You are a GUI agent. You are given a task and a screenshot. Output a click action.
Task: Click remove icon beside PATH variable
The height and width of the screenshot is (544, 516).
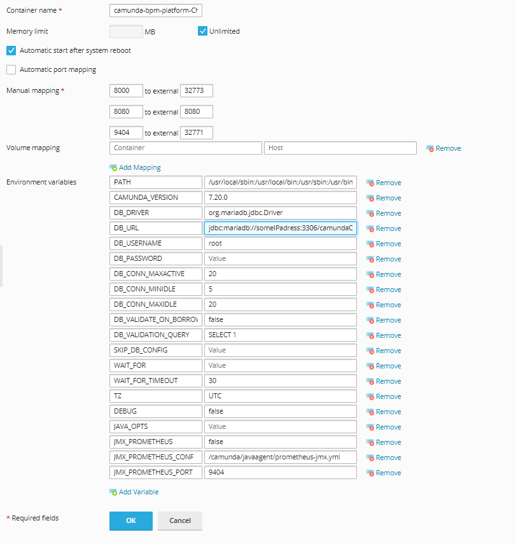(370, 183)
